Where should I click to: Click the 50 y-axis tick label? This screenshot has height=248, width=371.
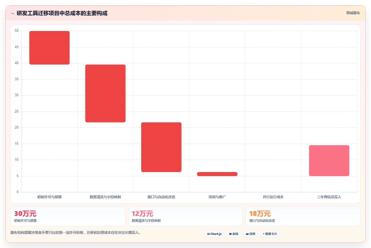[x=17, y=31]
